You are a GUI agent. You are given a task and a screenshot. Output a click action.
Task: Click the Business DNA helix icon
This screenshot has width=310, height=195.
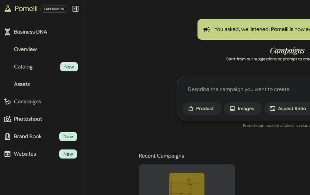pos(7,32)
